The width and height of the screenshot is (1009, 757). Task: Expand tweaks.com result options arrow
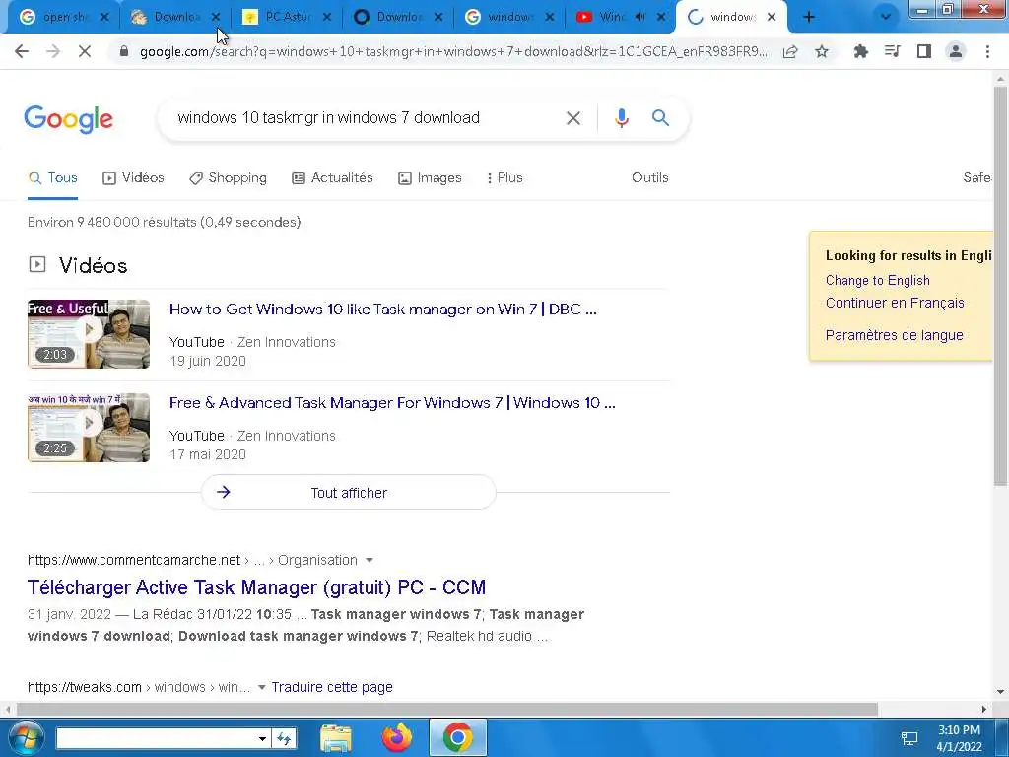261,687
